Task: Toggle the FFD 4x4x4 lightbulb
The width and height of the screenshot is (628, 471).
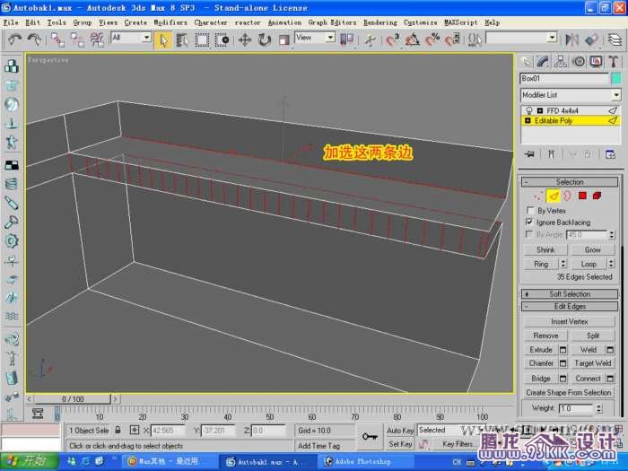Action: 528,110
